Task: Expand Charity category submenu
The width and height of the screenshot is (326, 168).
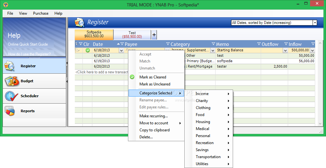Action: pyautogui.click(x=209, y=101)
